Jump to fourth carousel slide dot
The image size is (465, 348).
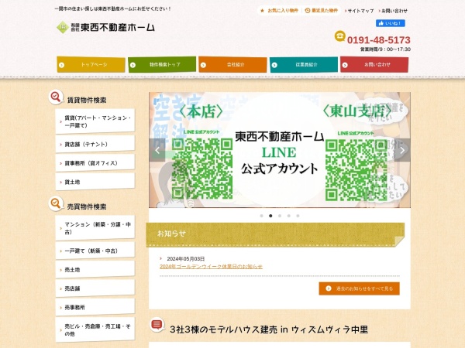pyautogui.click(x=288, y=216)
